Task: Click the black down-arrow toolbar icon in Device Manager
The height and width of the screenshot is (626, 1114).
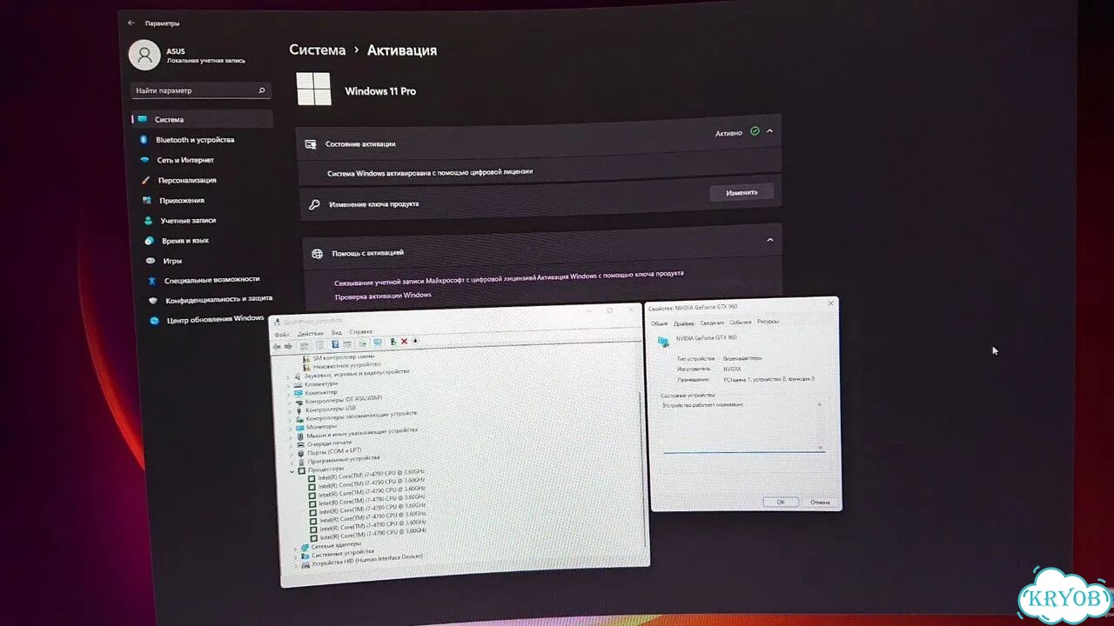Action: [x=415, y=341]
